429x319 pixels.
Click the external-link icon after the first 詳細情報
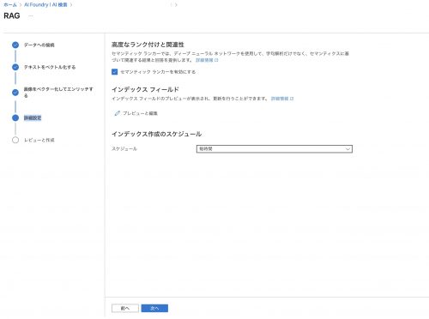pyautogui.click(x=216, y=60)
